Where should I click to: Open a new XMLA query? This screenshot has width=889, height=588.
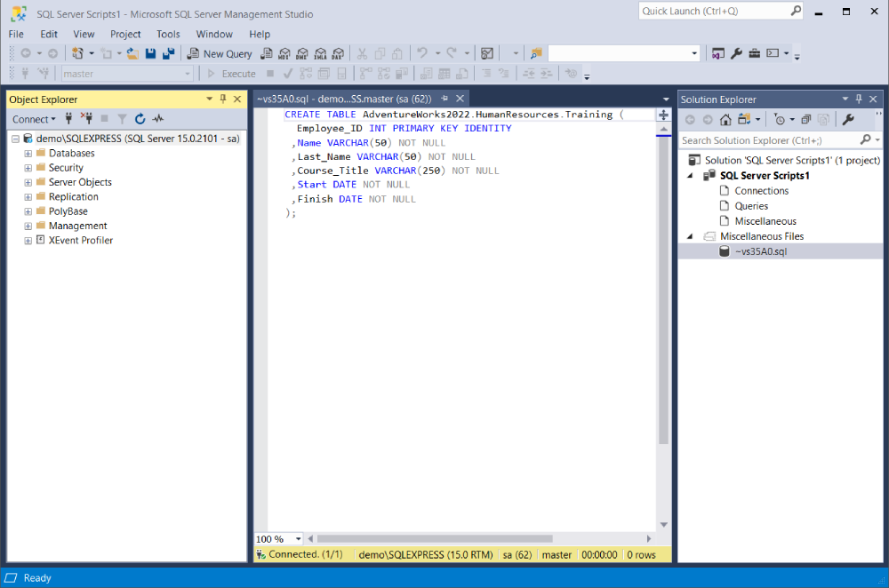(x=320, y=54)
